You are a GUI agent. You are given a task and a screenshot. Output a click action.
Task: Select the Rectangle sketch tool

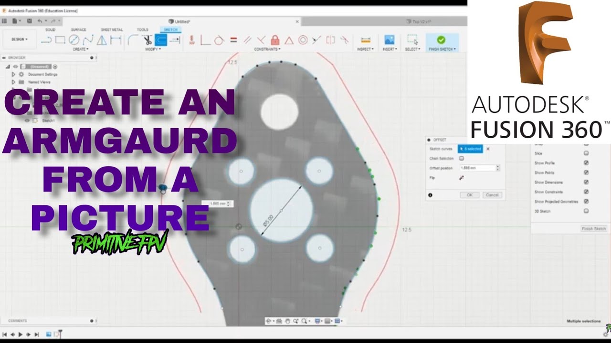(x=60, y=40)
